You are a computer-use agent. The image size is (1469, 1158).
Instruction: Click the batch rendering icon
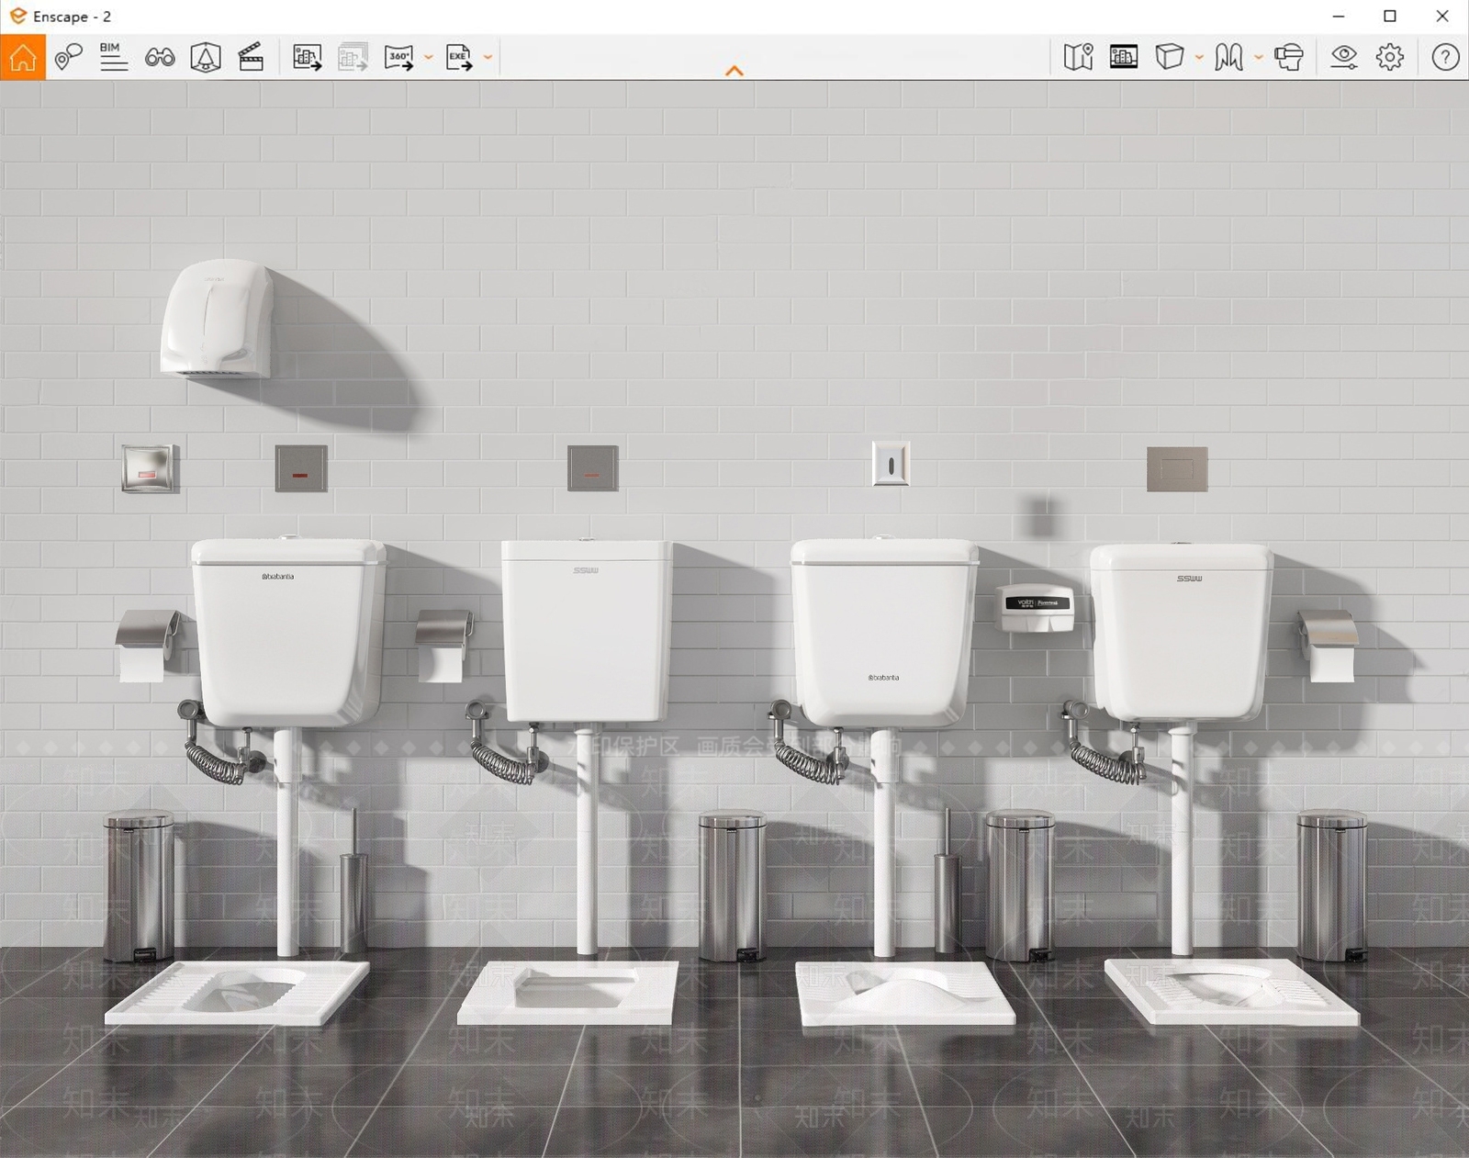click(x=353, y=57)
